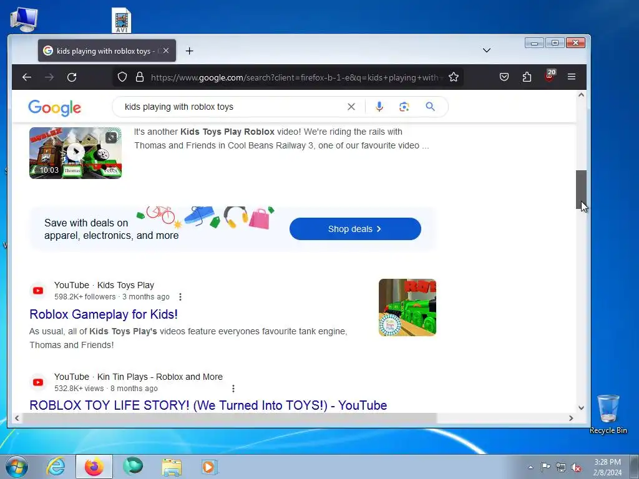Click the horizontal scroll left arrow
The width and height of the screenshot is (639, 479).
coord(17,418)
